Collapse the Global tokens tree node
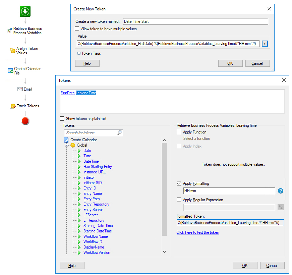 pos(67,145)
